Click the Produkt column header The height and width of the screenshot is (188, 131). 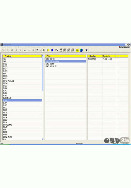pos(22,56)
